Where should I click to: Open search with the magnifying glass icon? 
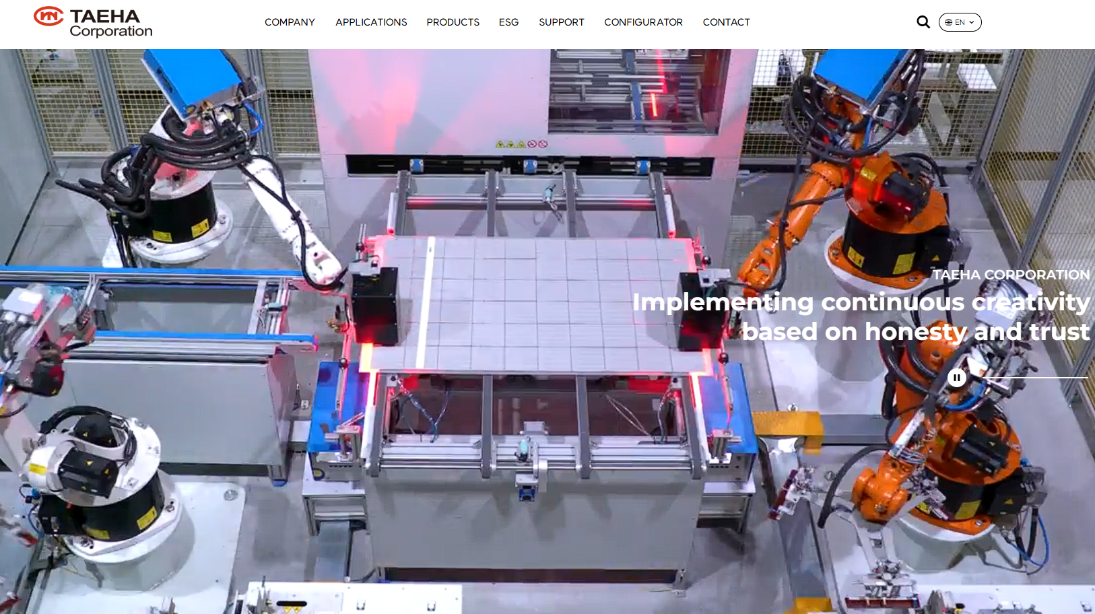923,22
